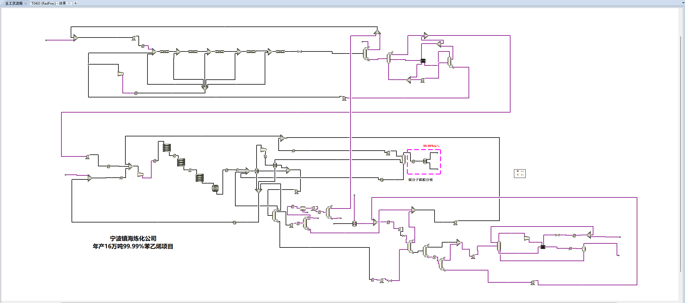Select the heater inside the magenta dashed box
Viewport: 685px width, 303px height.
[x=413, y=161]
